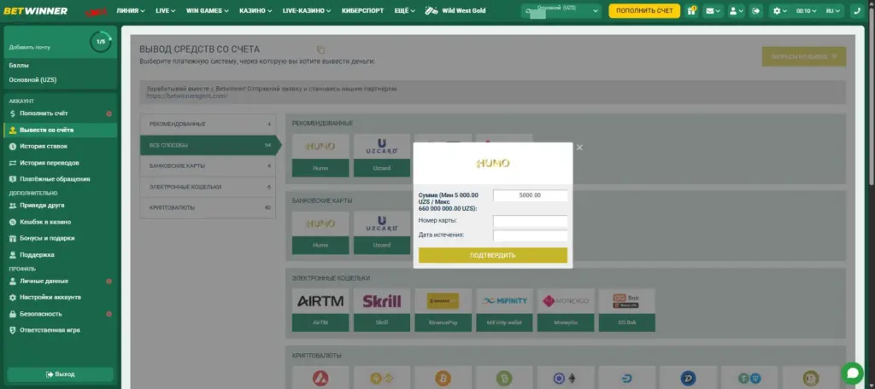Viewport: 875px width, 389px height.
Task: Open the RU language dropdown
Action: click(x=834, y=10)
